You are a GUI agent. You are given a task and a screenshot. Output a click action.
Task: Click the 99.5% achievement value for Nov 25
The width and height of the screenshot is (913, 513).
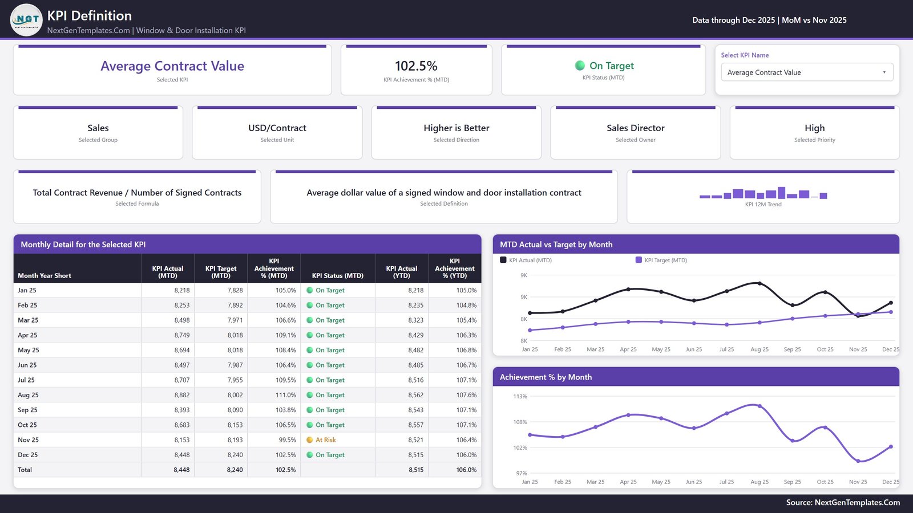pyautogui.click(x=288, y=440)
